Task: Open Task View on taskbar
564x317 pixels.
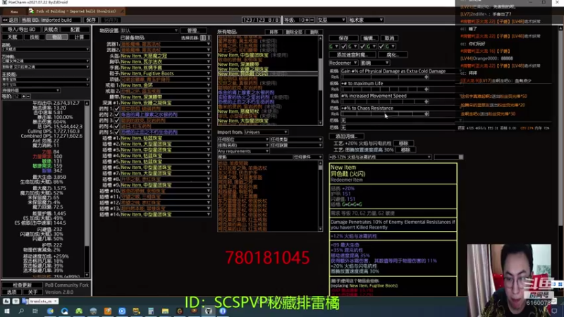Action: point(35,311)
